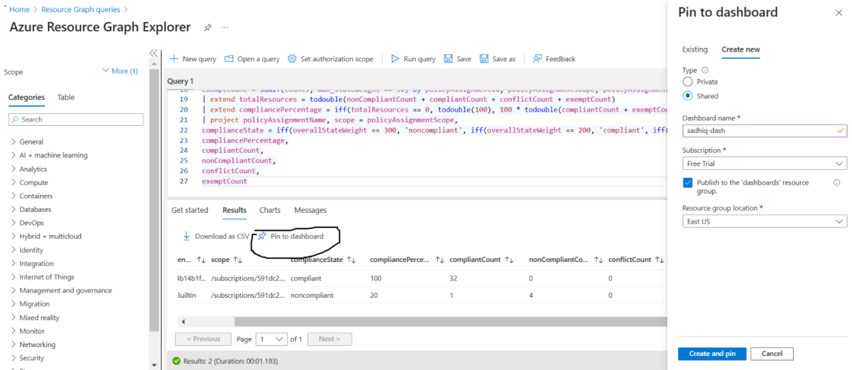Viewport: 852px width, 370px height.
Task: Select the Categories tab in sidebar
Action: [26, 97]
